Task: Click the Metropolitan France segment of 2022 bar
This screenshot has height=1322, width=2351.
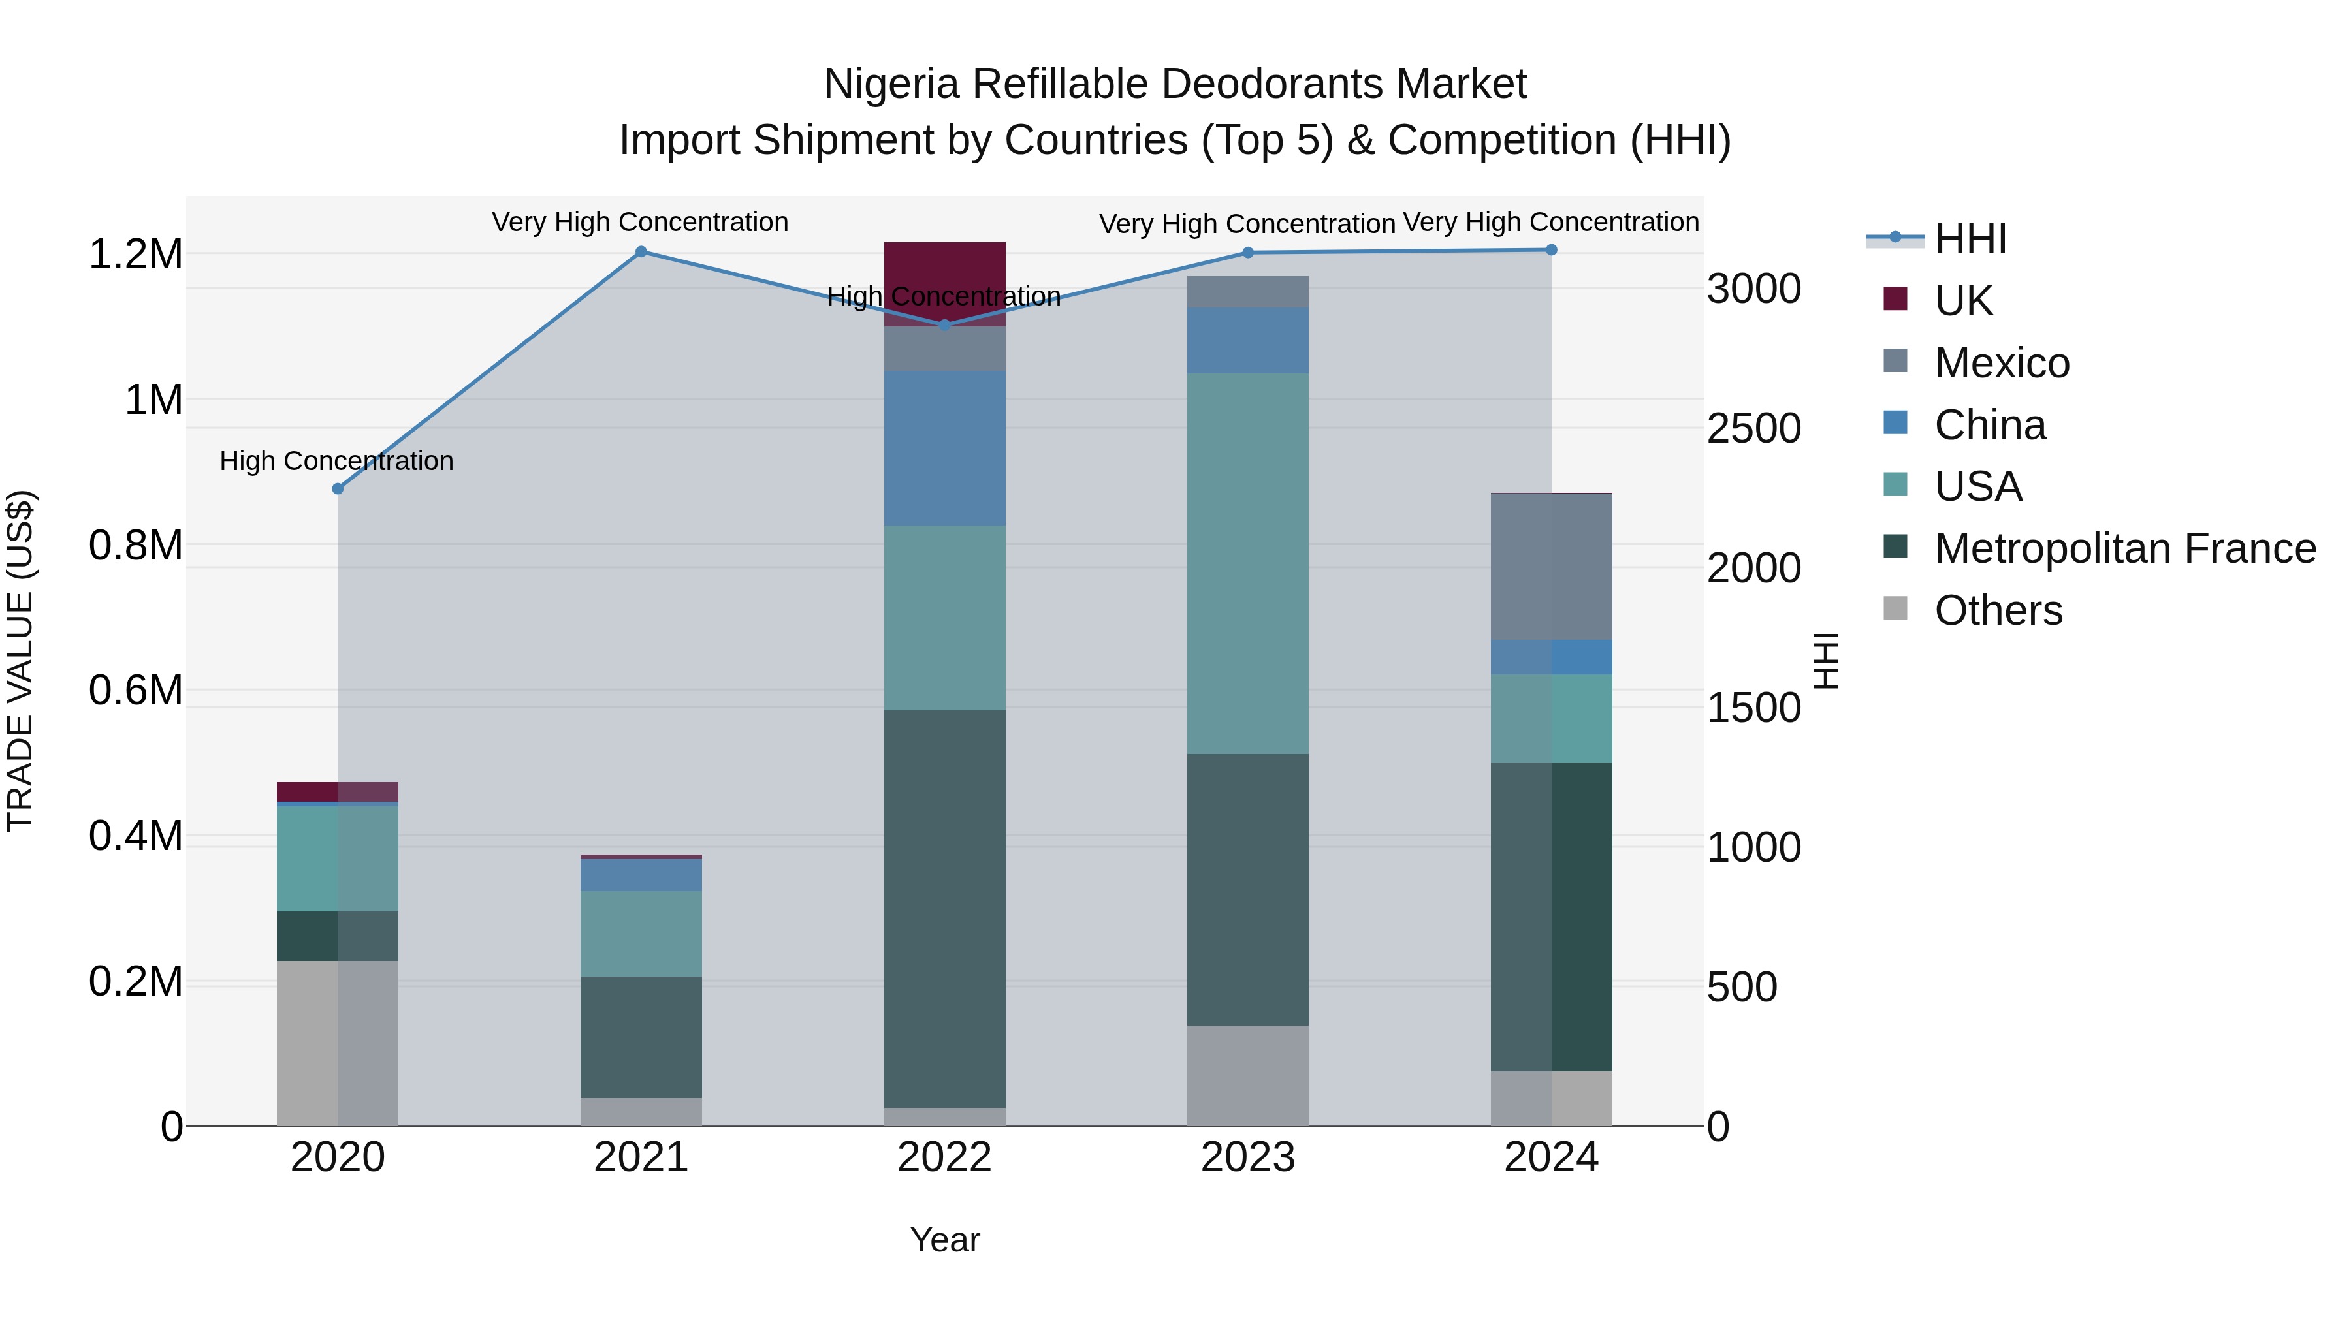Action: click(x=944, y=909)
